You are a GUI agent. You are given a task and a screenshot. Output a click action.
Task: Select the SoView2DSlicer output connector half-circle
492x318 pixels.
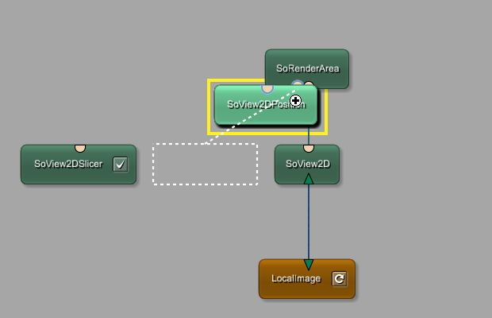click(80, 148)
